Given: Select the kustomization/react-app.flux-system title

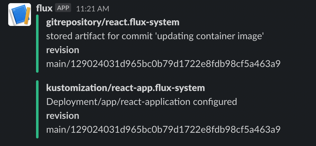Looking at the screenshot, I should [x=125, y=88].
